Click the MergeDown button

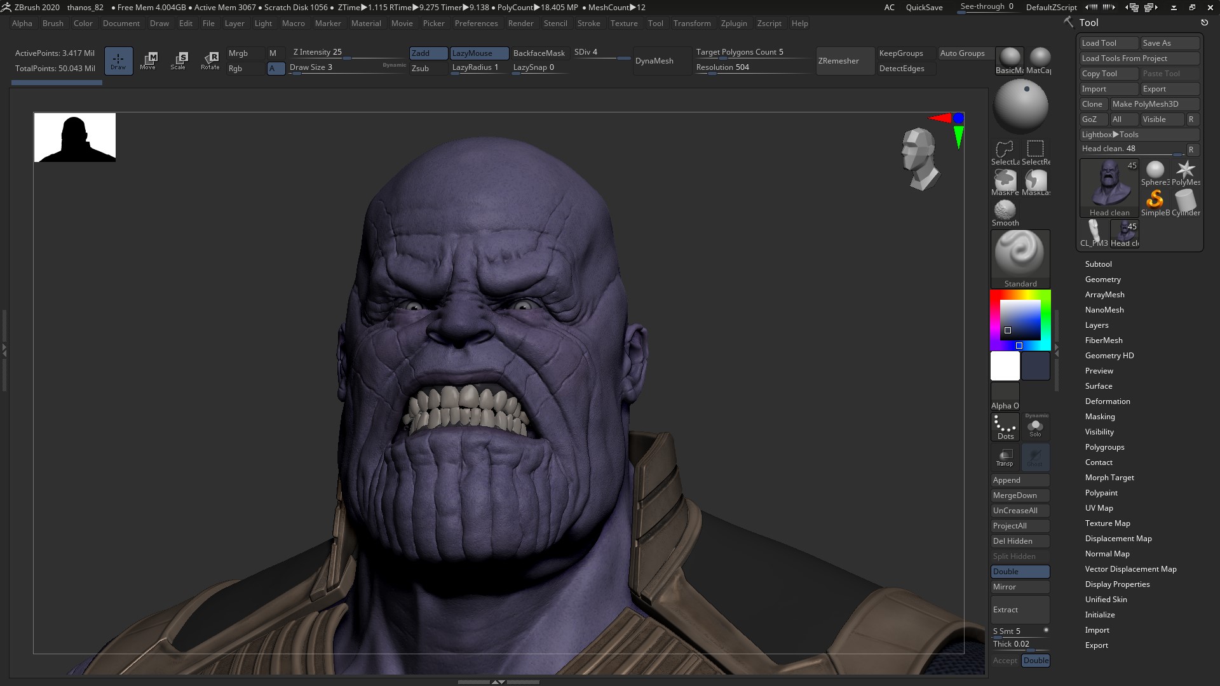click(1020, 495)
